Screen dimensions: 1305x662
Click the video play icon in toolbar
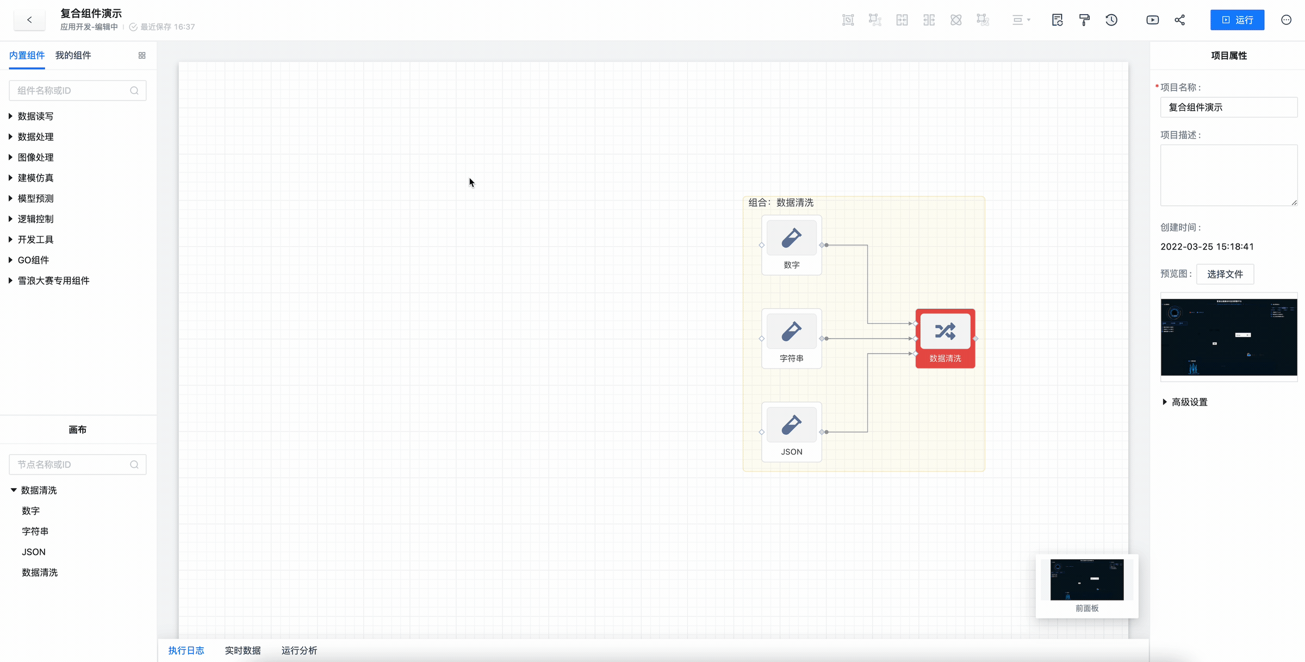pyautogui.click(x=1152, y=20)
